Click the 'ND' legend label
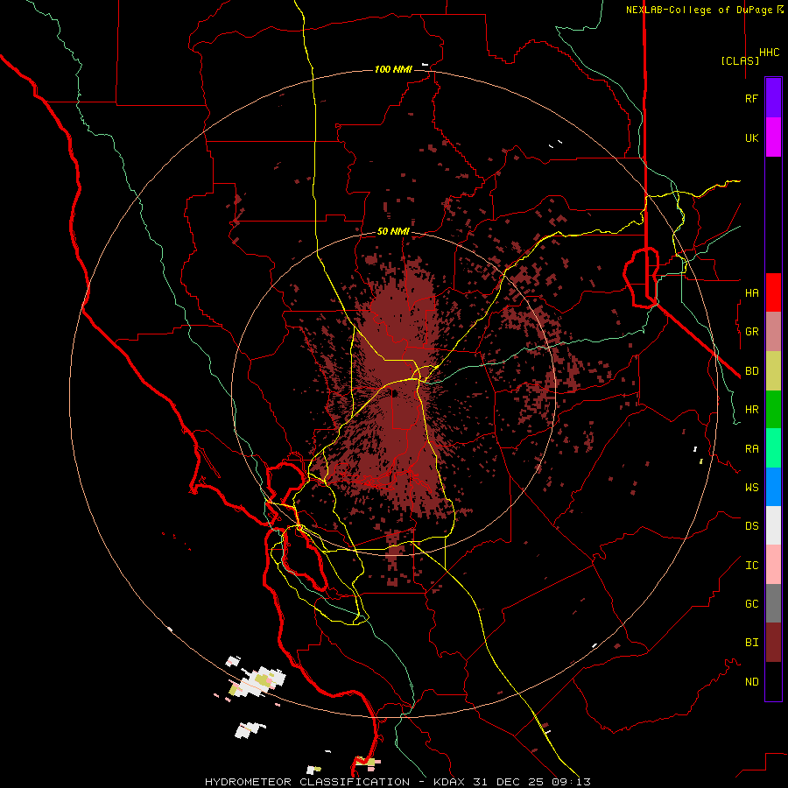 tap(751, 682)
